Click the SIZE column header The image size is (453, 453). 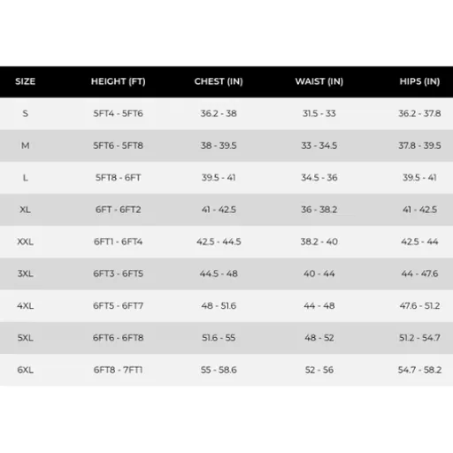coord(26,81)
